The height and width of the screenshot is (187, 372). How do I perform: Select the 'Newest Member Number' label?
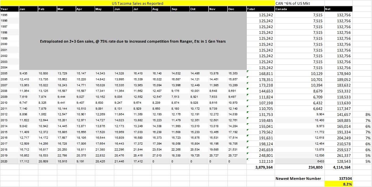pos(300,178)
